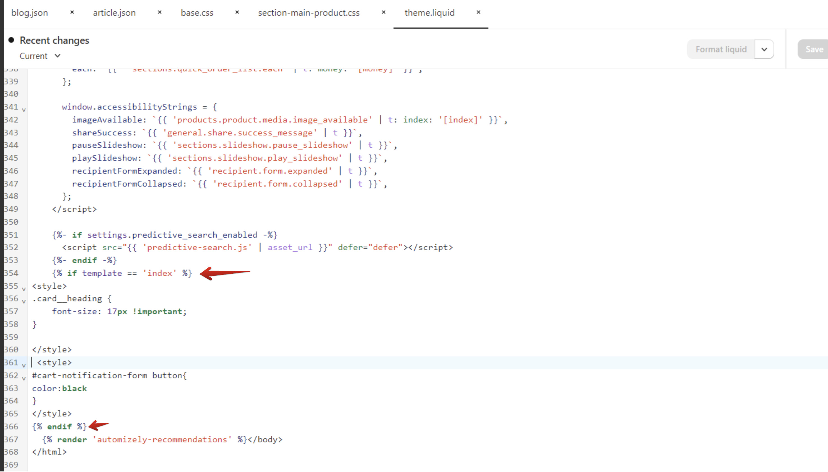This screenshot has height=472, width=828.
Task: Click the Recent changes heading
Action: pos(54,40)
